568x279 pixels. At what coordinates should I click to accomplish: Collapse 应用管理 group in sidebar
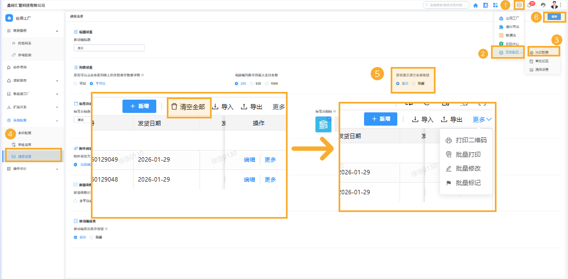coord(57,31)
